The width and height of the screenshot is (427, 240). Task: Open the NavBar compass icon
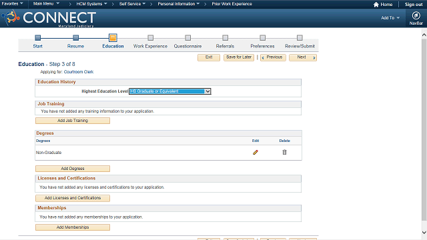click(x=416, y=15)
